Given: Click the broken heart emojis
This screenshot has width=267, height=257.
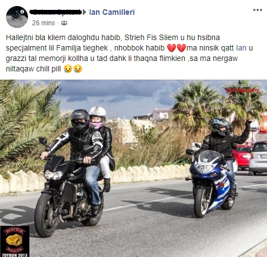Looking at the screenshot, I should click(x=177, y=48).
